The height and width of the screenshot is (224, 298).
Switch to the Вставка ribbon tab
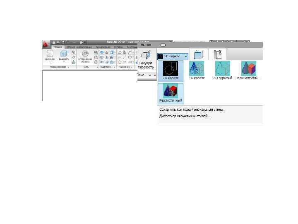click(x=118, y=47)
